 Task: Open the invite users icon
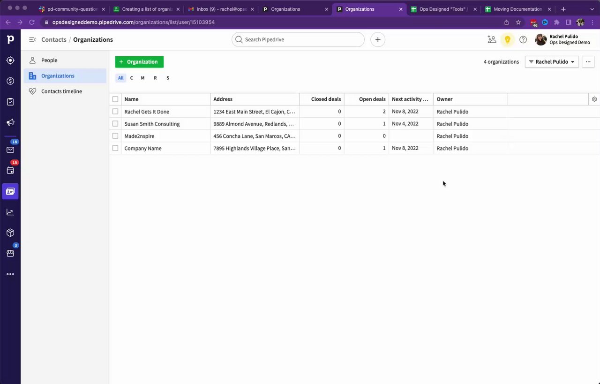(x=492, y=40)
